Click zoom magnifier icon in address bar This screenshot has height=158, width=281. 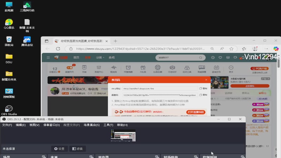coord(212,49)
